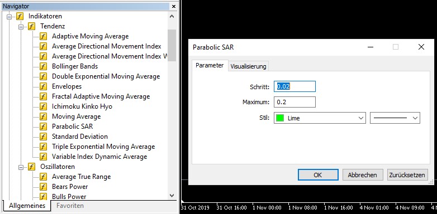Click the Standard Deviation indicator icon

point(43,137)
